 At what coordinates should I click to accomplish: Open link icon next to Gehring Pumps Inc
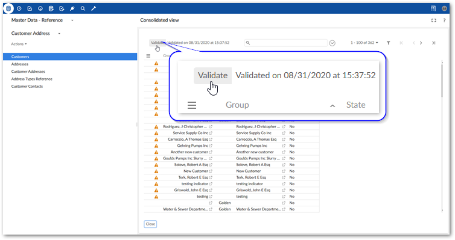(x=211, y=146)
